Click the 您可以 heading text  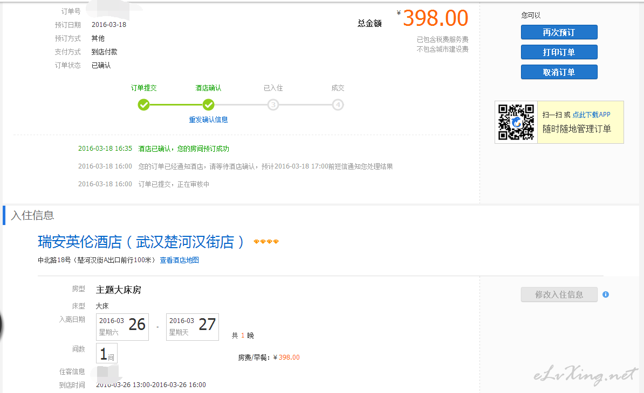[531, 16]
